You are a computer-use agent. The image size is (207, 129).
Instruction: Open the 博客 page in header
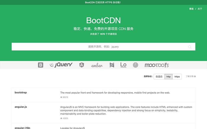tap(191, 9)
